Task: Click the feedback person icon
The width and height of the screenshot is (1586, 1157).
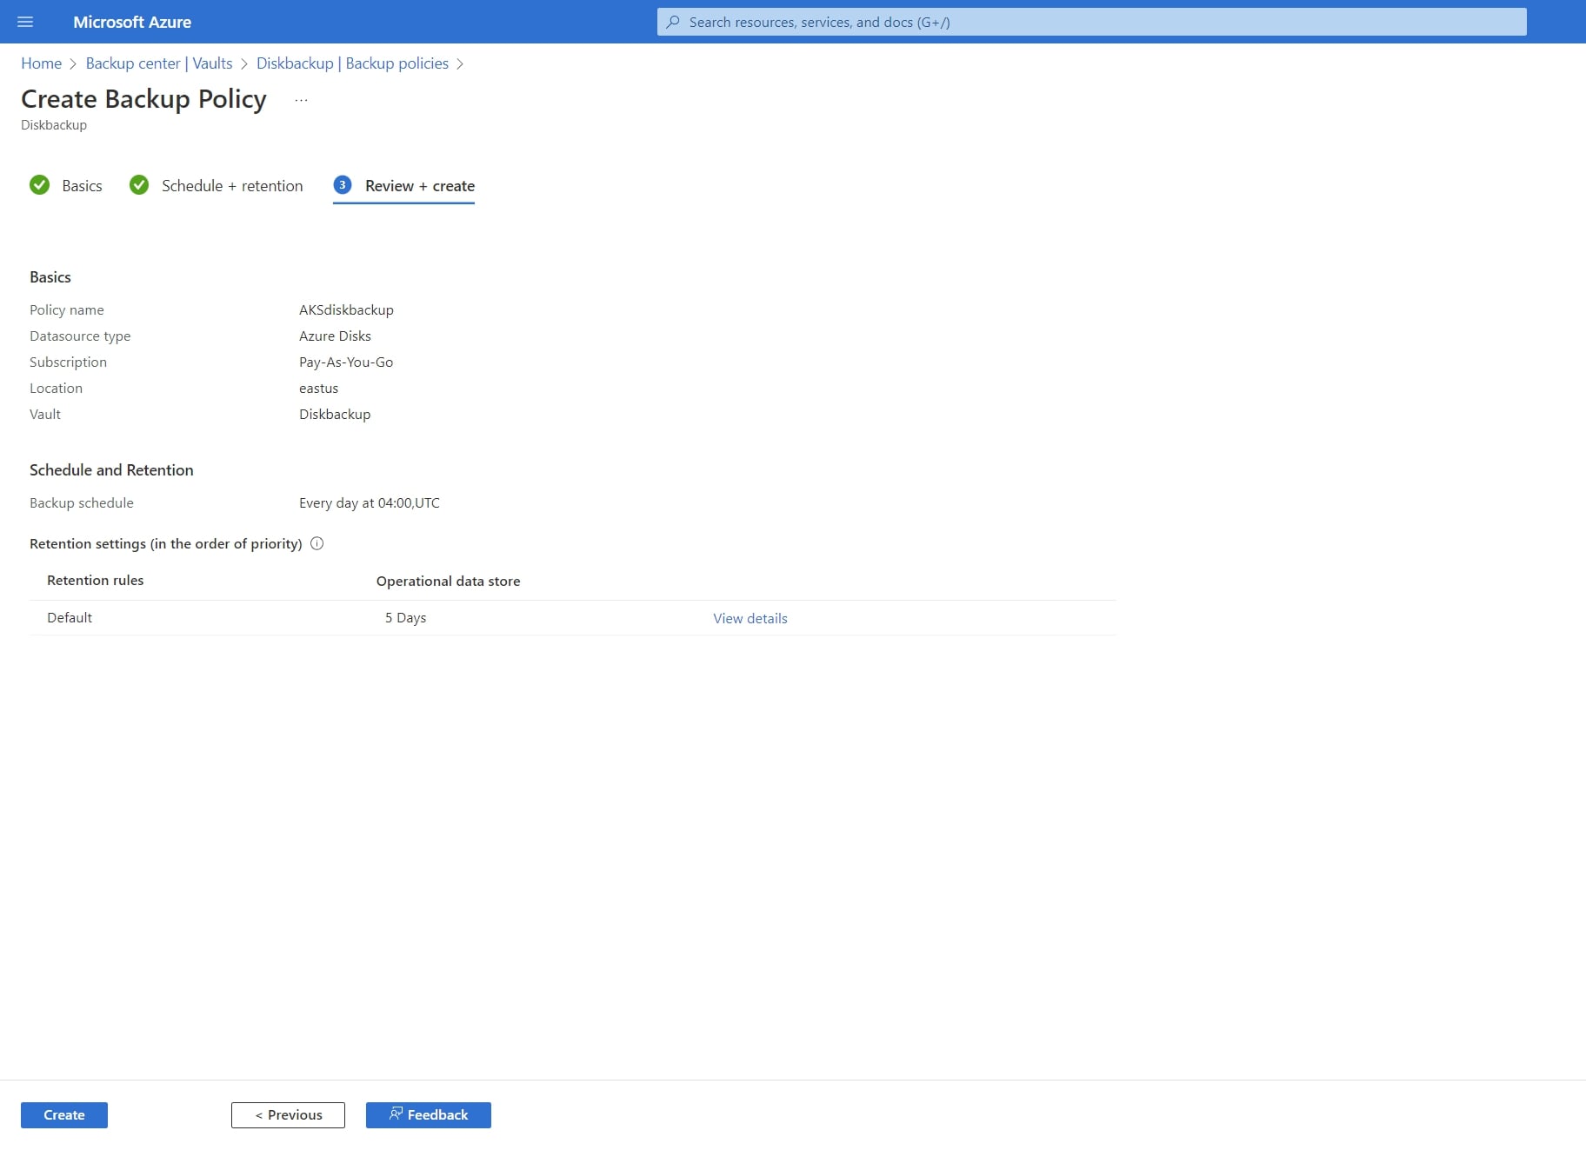Action: click(396, 1114)
